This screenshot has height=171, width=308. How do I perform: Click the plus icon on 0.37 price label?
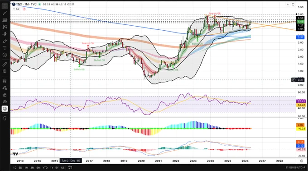coord(294,80)
